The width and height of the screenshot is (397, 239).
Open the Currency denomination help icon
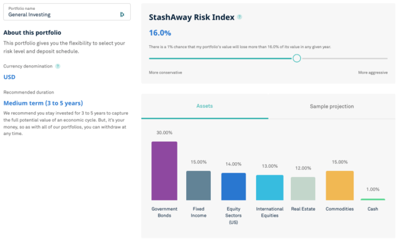point(58,66)
